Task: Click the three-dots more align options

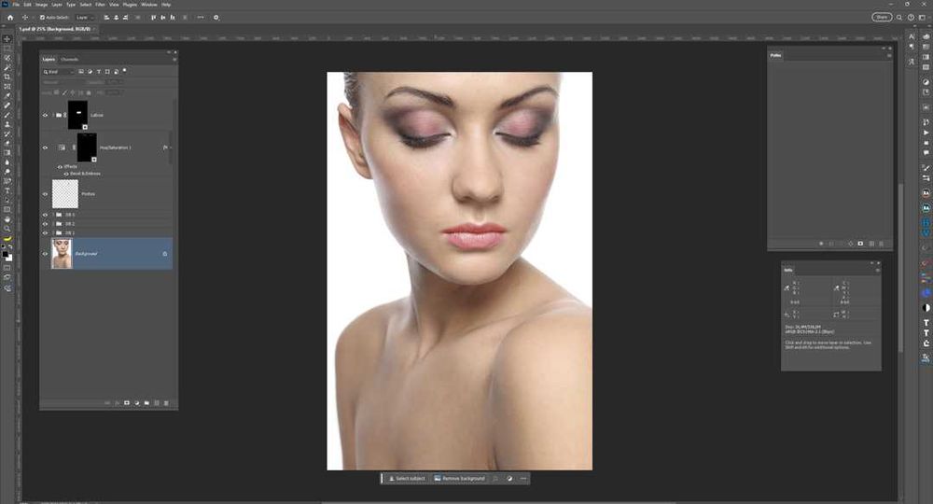Action: point(201,17)
